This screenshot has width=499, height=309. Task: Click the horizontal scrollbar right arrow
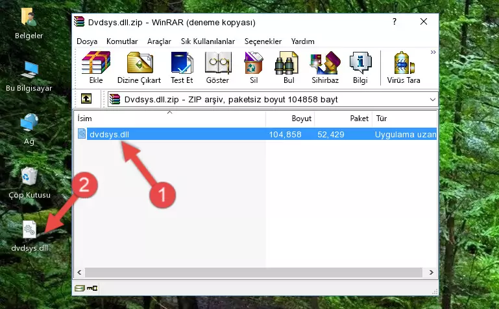click(432, 273)
